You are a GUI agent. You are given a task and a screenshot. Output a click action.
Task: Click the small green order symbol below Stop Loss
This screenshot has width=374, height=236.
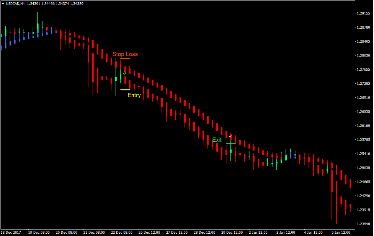coord(125,73)
